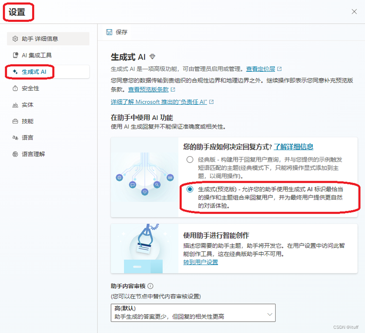The image size is (365, 333).
Task: Click the language icon beside 语言
Action: pyautogui.click(x=15, y=138)
